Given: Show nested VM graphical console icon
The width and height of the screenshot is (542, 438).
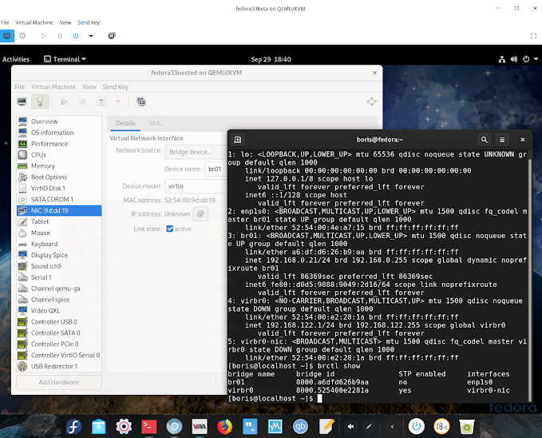Looking at the screenshot, I should tap(22, 102).
